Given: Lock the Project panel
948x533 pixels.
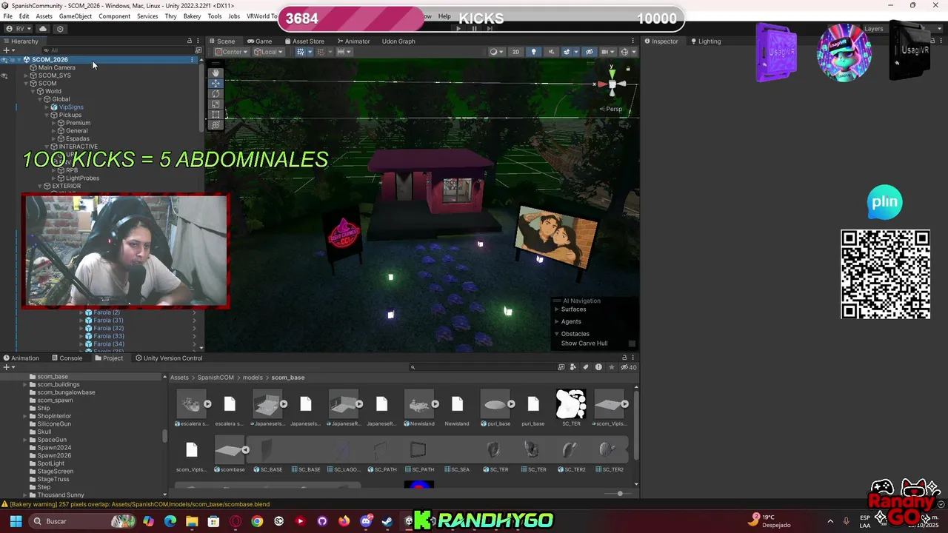Looking at the screenshot, I should point(624,358).
